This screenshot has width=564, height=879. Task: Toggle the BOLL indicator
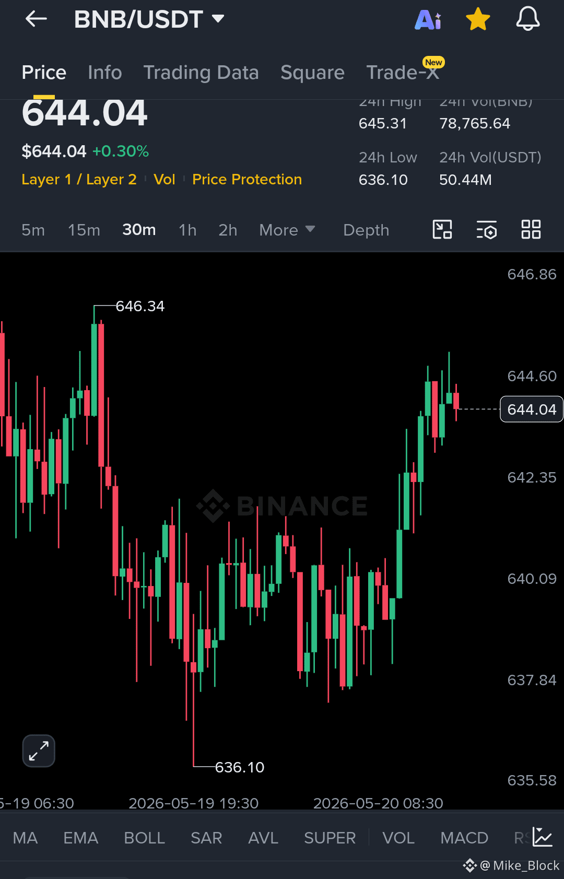145,838
